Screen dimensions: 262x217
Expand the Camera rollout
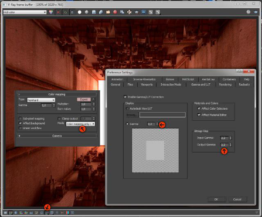(x=57, y=135)
